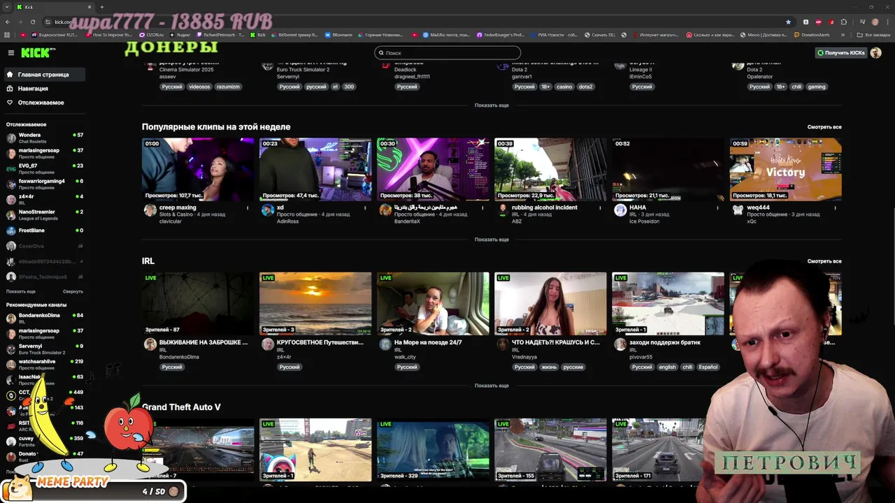Open the browser extensions puzzle icon
This screenshot has width=895, height=503.
coord(844,22)
